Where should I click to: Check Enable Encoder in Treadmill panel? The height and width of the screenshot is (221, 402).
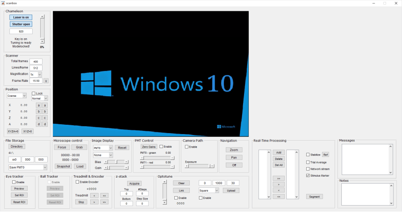(x=77, y=182)
